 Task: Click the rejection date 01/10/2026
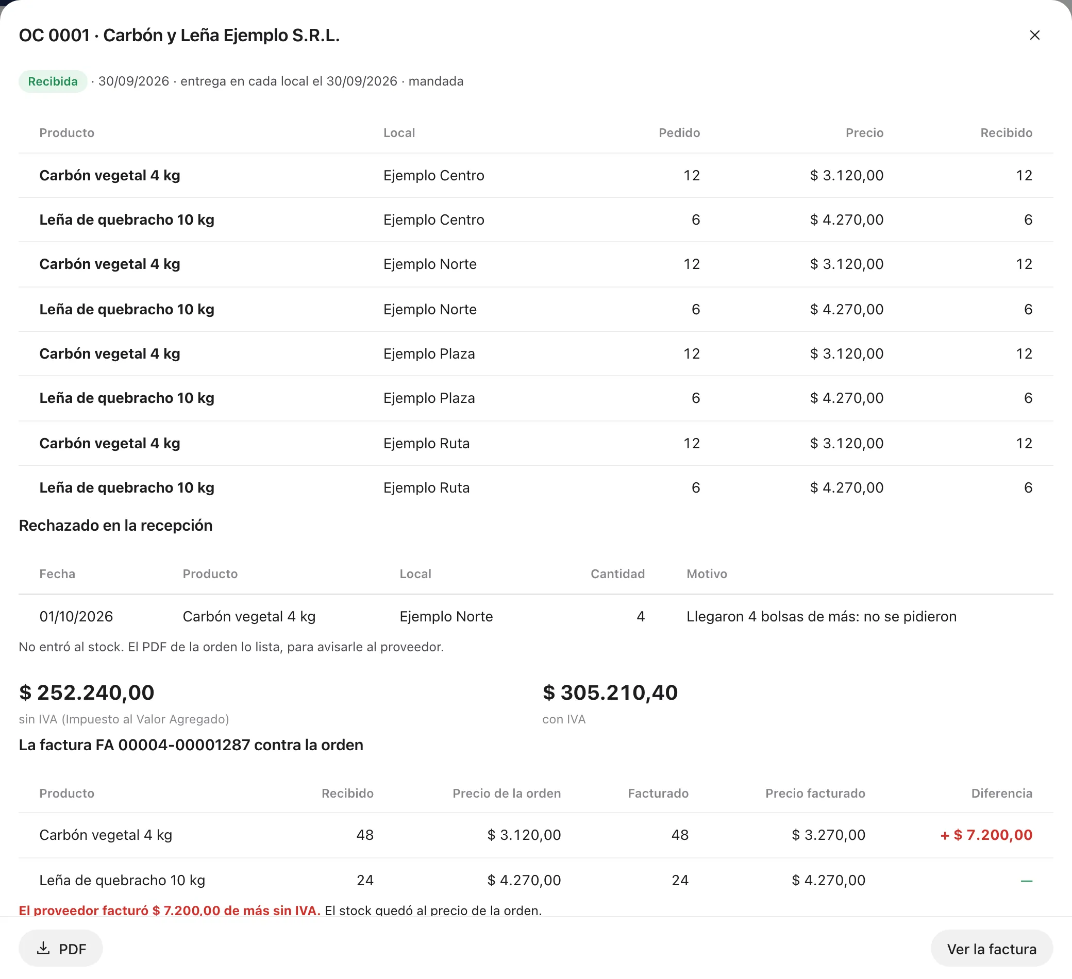76,617
